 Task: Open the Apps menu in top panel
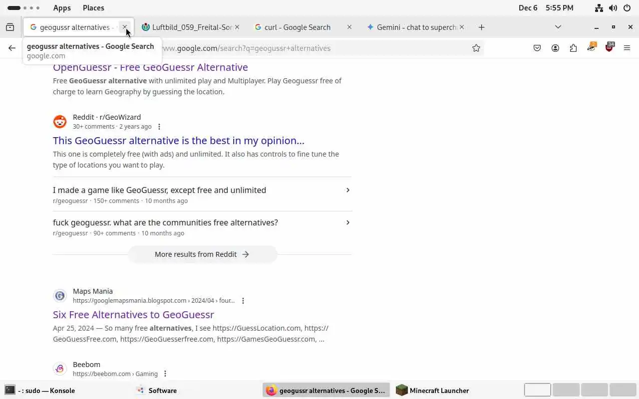(x=62, y=8)
